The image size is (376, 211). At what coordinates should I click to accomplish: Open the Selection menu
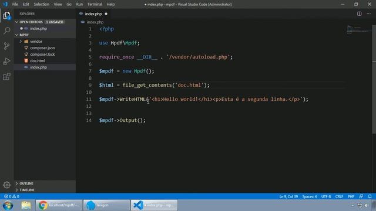41,4
